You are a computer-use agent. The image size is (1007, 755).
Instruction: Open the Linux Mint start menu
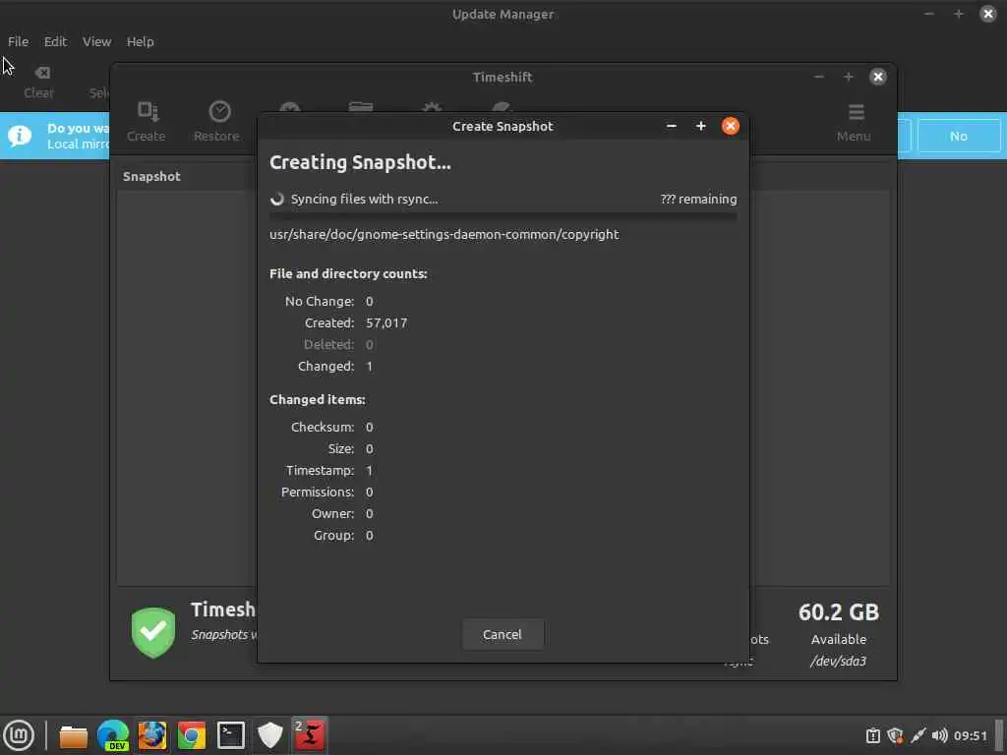click(19, 735)
